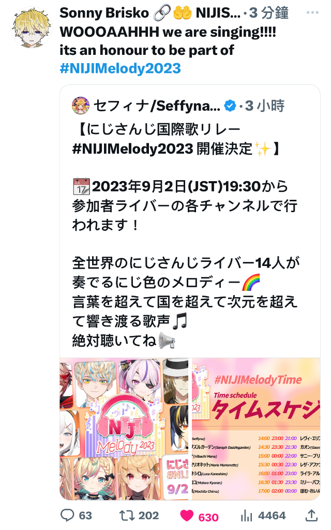
Task: Open the quoted tweet's 3 小時 timestamp
Action: pos(265,106)
